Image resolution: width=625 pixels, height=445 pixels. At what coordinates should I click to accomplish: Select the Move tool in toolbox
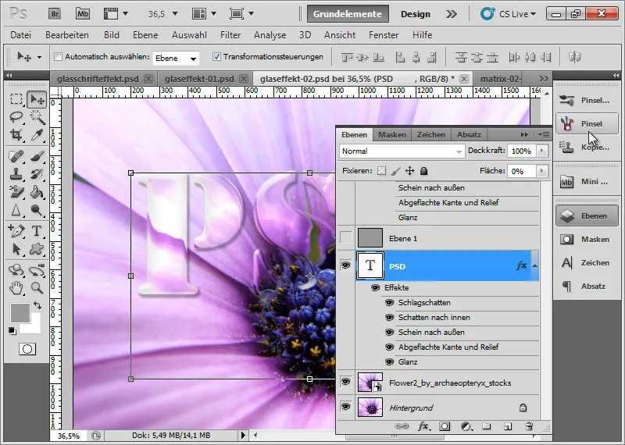click(37, 99)
